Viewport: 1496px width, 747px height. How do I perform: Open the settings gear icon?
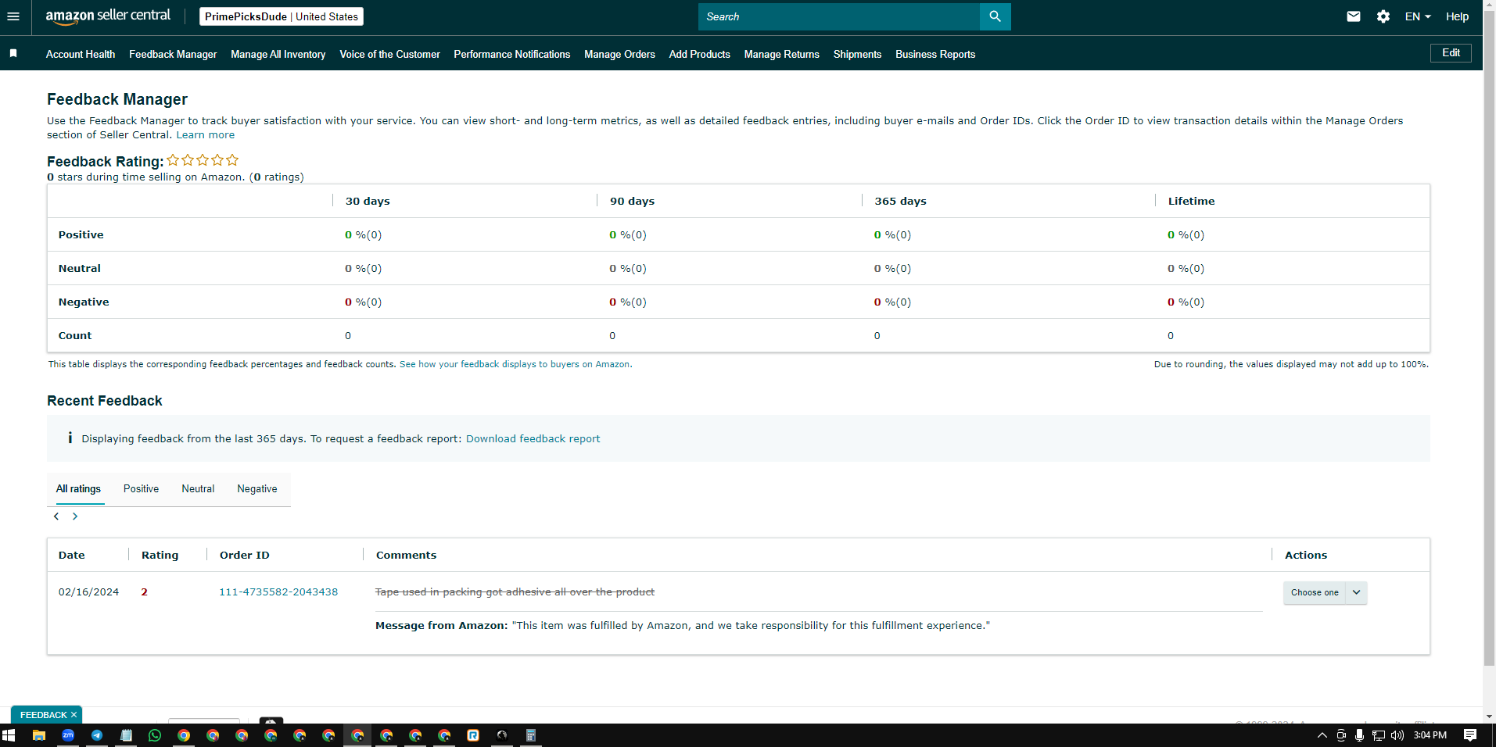click(x=1383, y=16)
